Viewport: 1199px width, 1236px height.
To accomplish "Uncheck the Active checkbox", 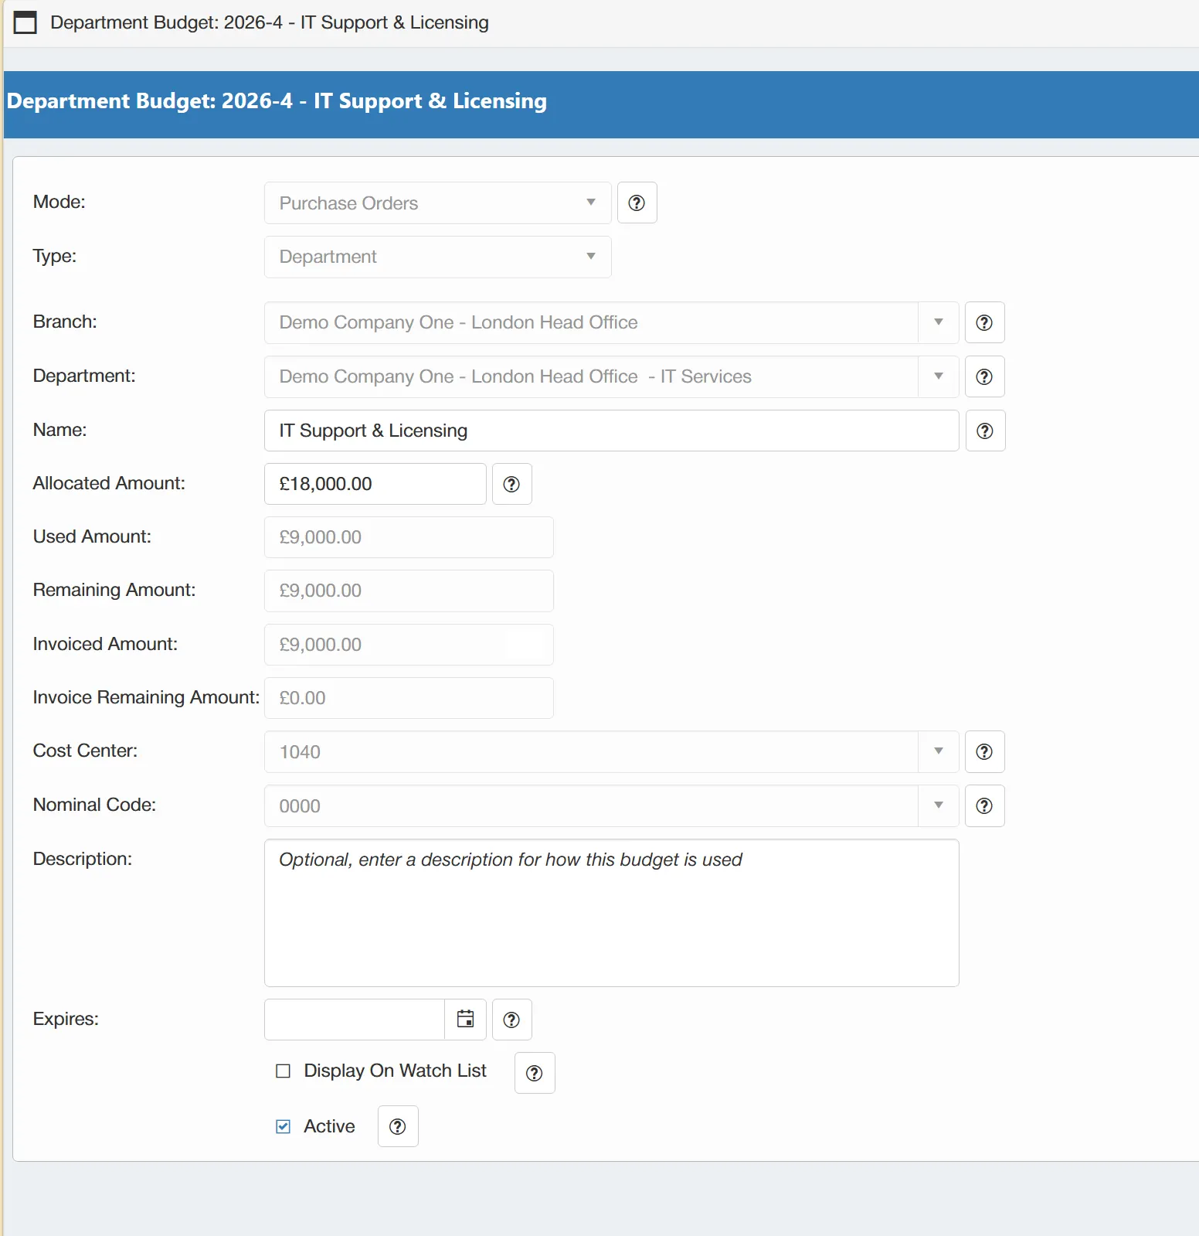I will click(x=284, y=1126).
